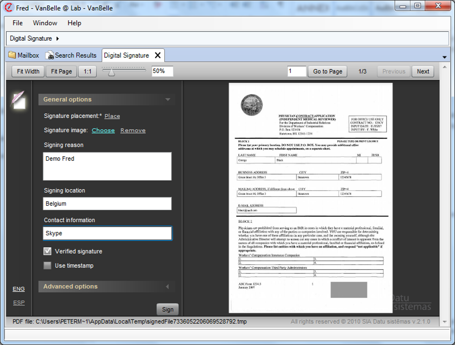
Task: Click the Choose signature image link
Action: click(103, 131)
